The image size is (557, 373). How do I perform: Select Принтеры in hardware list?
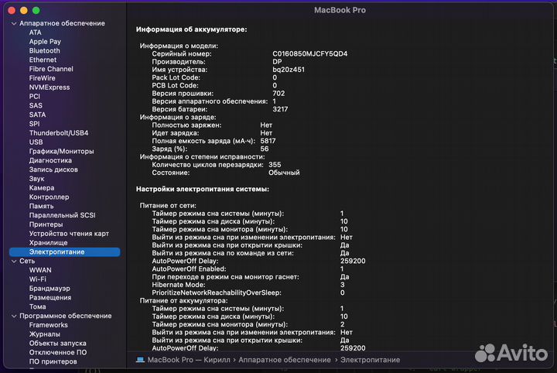[x=46, y=224]
